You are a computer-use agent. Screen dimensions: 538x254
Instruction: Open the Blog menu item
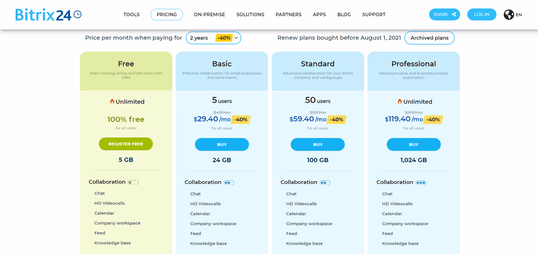pos(344,15)
